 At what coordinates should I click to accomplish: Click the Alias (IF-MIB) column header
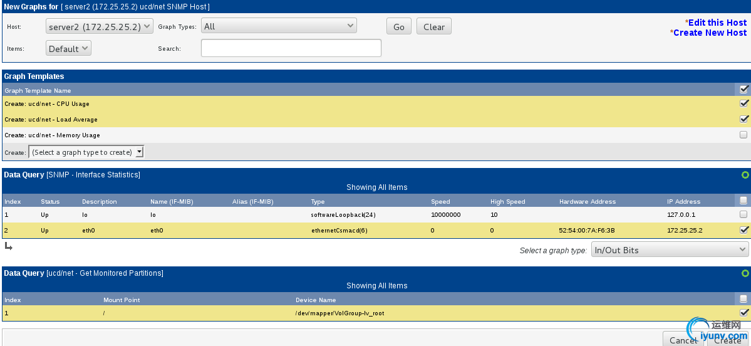coord(253,202)
